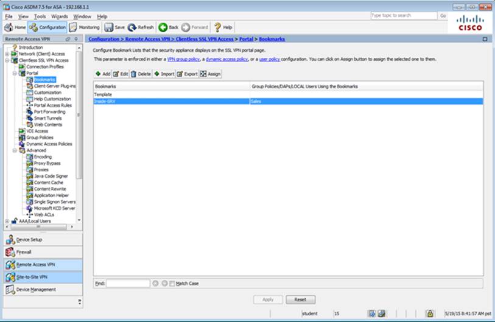Save the running configuration
The image size is (495, 322).
coord(114,27)
